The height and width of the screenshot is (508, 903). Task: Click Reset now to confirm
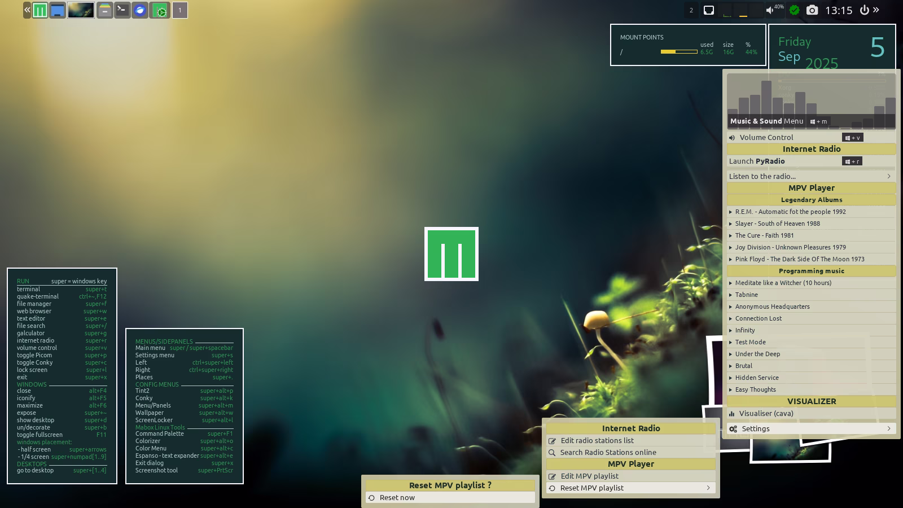pyautogui.click(x=397, y=498)
